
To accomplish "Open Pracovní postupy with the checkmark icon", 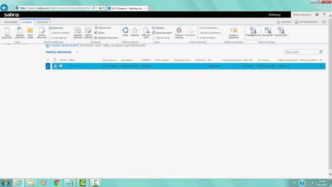I will tap(179, 33).
